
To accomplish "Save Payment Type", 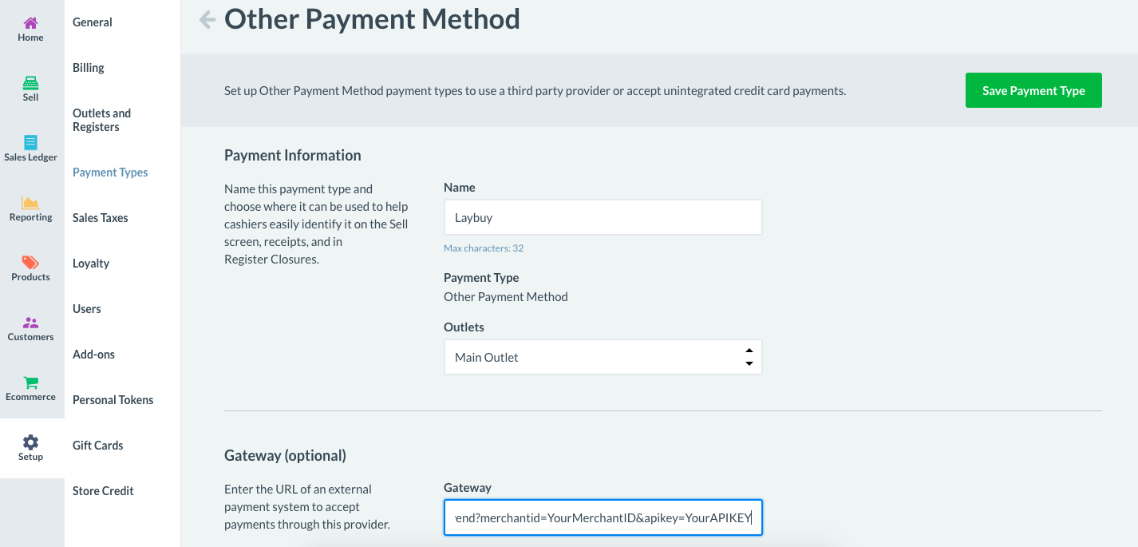I will tap(1033, 90).
